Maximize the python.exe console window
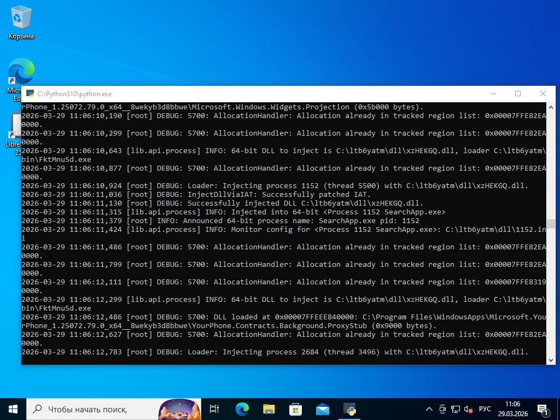This screenshot has width=560, height=420. pos(518,94)
